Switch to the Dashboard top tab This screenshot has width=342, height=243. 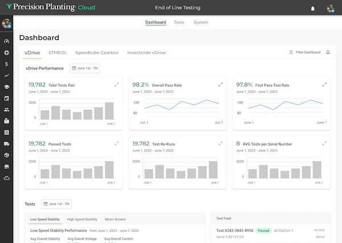pyautogui.click(x=156, y=22)
